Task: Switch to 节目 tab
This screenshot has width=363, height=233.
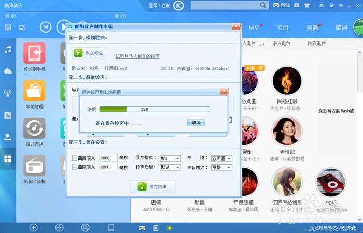Action: point(283,28)
